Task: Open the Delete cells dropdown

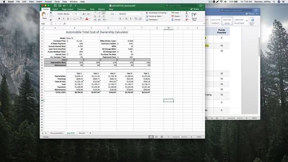Action: (x=177, y=16)
